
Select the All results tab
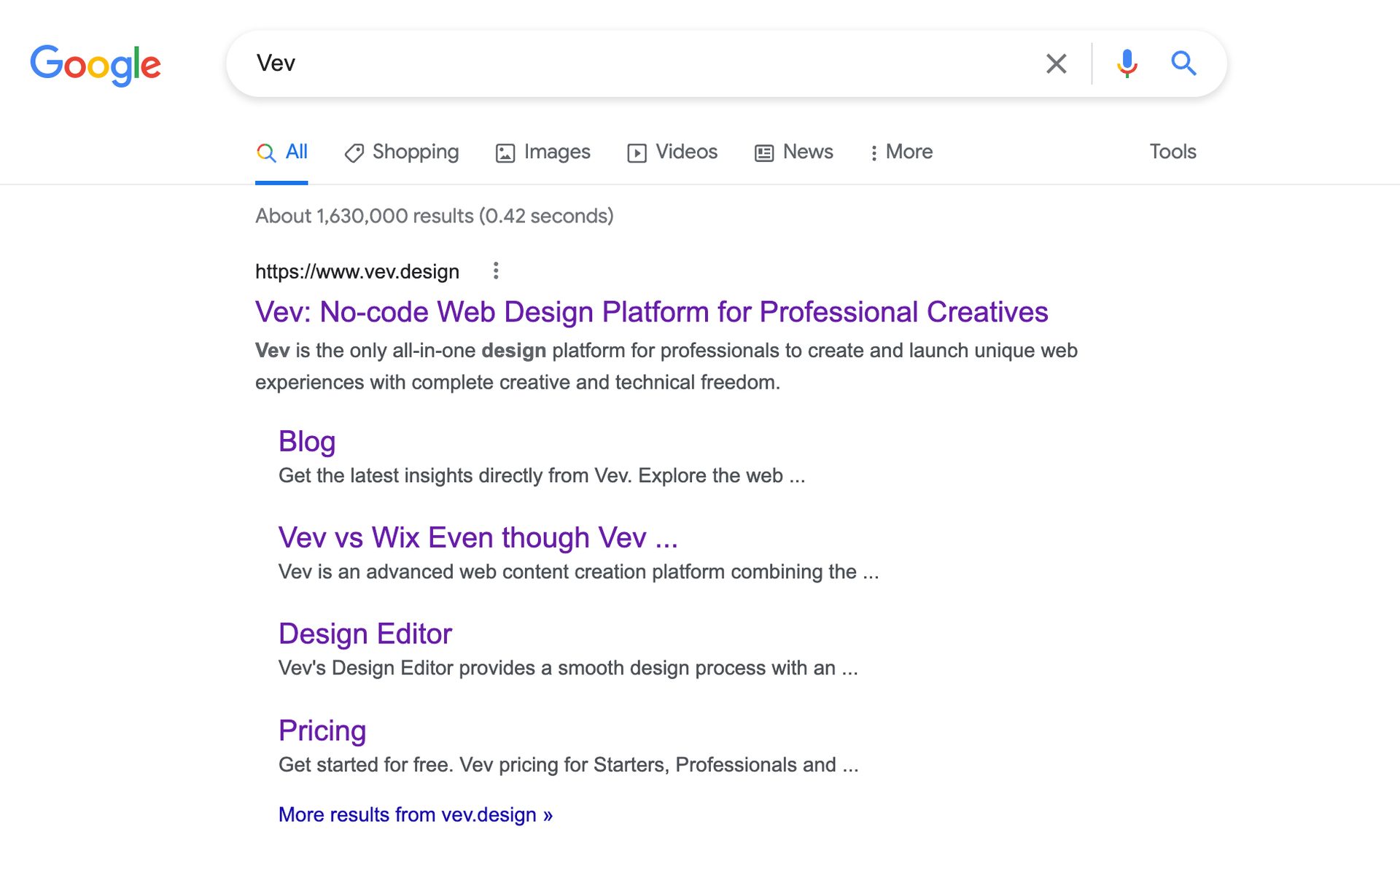(x=281, y=152)
